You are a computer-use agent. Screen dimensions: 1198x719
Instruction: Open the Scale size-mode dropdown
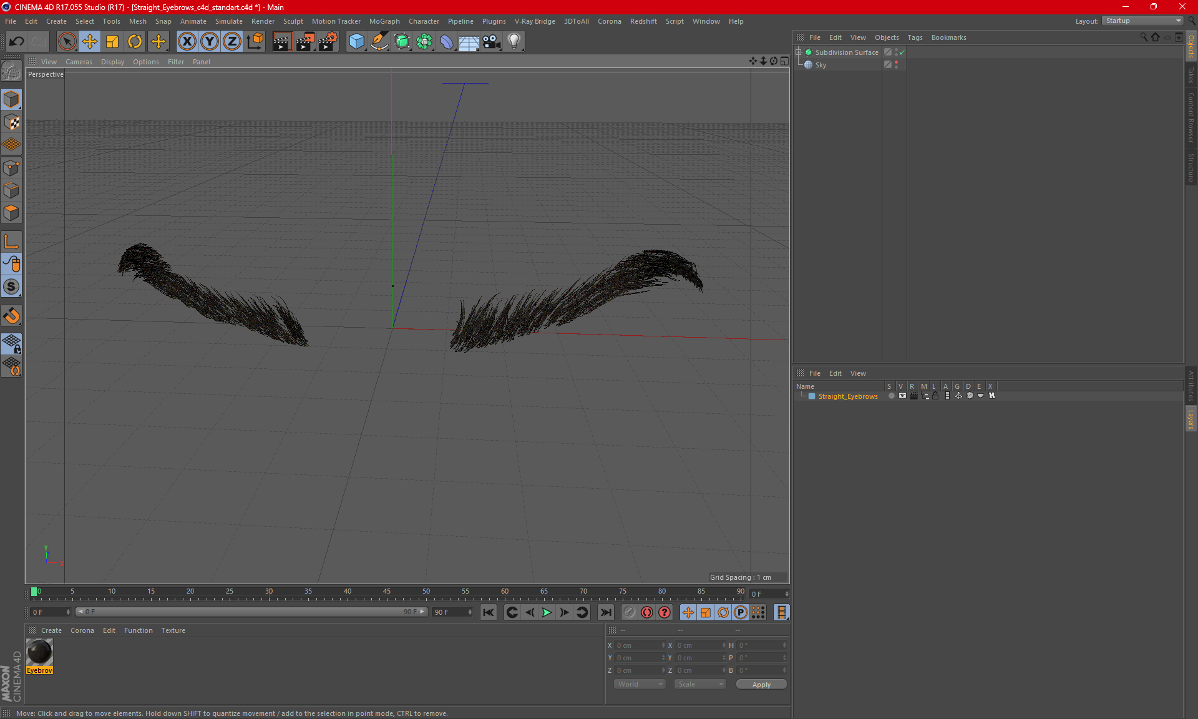pyautogui.click(x=699, y=684)
